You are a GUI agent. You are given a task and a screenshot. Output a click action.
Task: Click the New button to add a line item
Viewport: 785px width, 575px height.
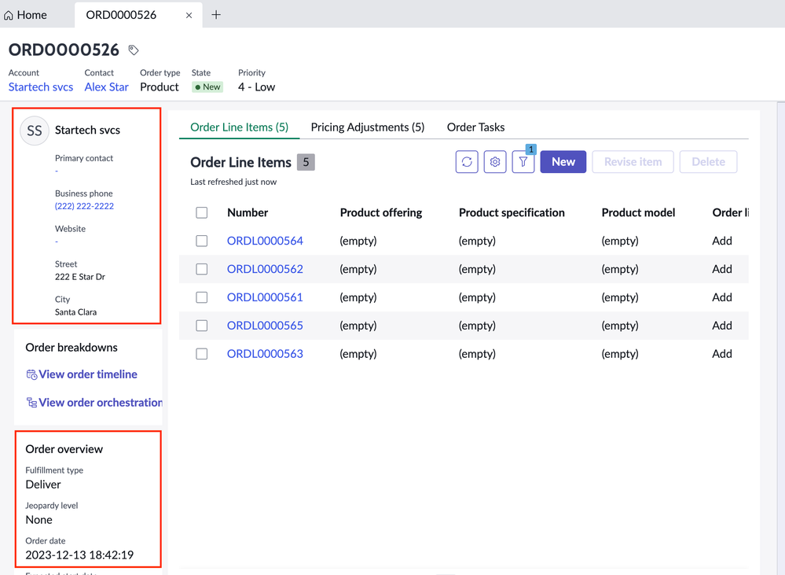coord(563,161)
